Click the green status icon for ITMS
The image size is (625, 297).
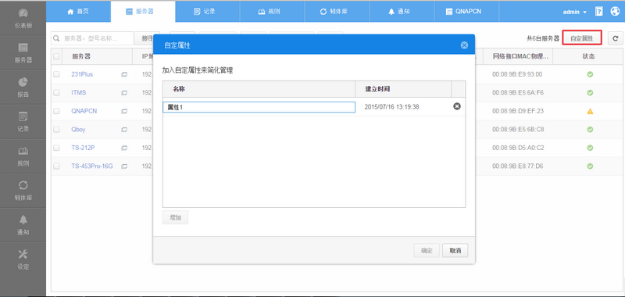(590, 92)
